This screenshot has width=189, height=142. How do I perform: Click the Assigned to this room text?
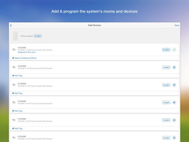point(27,52)
